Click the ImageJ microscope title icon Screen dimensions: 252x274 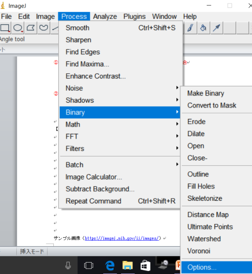click(x=2, y=6)
